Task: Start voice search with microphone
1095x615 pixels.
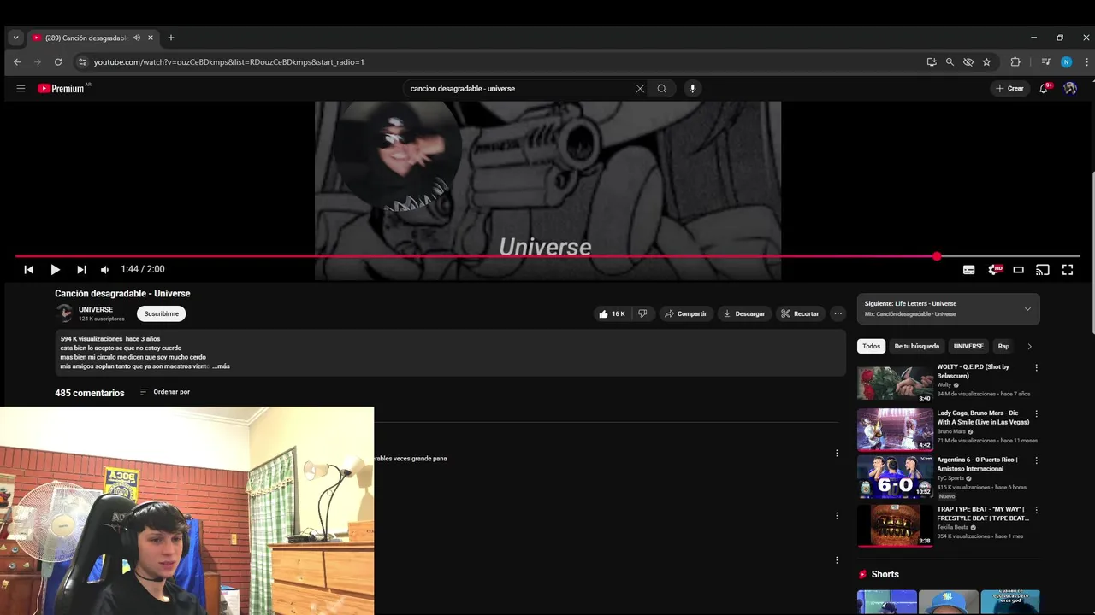Action: point(692,88)
